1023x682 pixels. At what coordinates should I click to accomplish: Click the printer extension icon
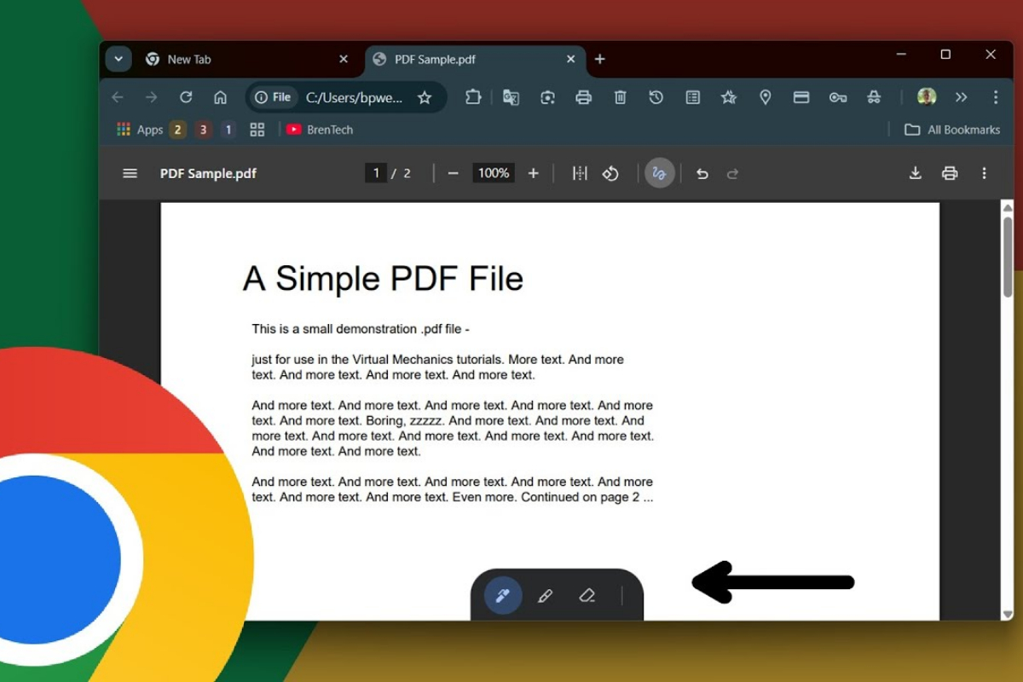583,97
